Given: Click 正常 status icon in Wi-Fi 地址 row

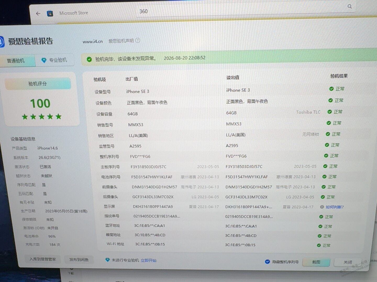Looking at the screenshot, I should tap(319, 245).
